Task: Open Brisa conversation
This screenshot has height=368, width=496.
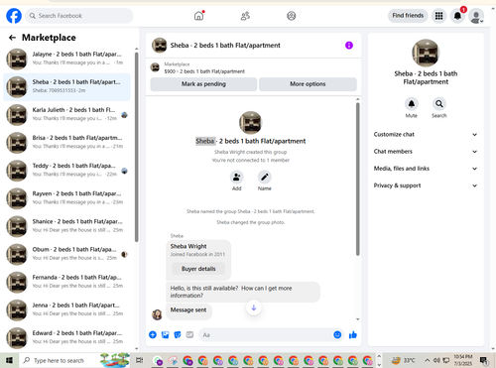Action: 66,142
